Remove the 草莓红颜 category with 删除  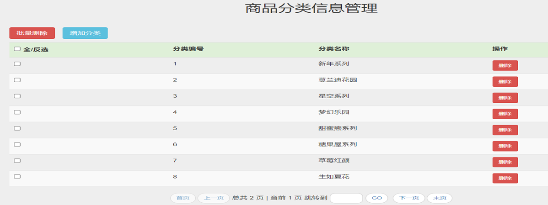pyautogui.click(x=505, y=162)
